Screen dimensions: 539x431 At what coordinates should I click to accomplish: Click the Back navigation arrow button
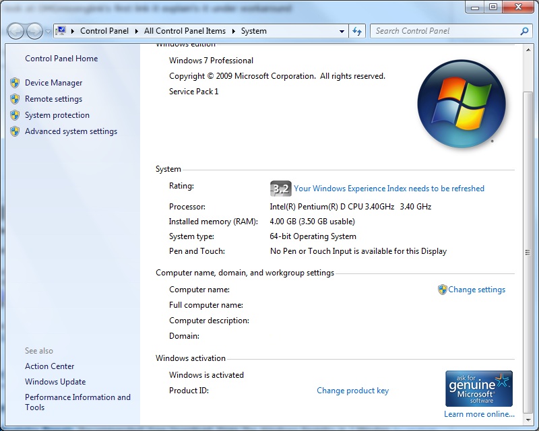15,31
